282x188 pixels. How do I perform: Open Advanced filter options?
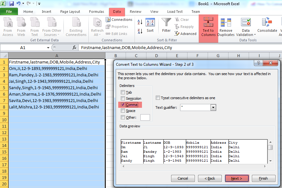point(186,34)
